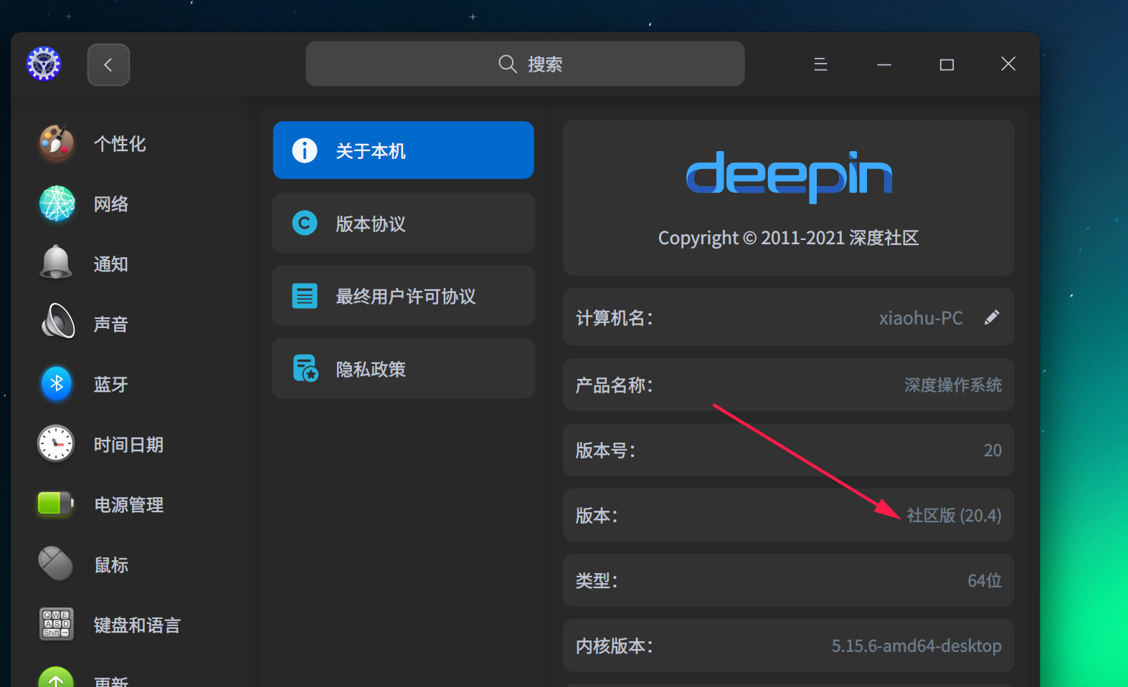
Task: Open the Mouse icon
Action: [x=55, y=564]
